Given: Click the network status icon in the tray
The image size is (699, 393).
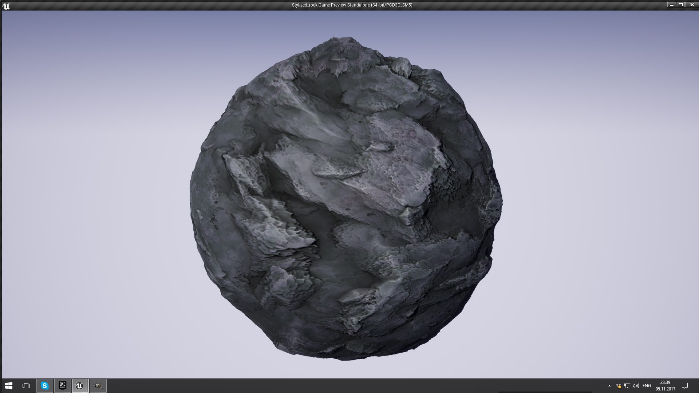Looking at the screenshot, I should [x=627, y=385].
